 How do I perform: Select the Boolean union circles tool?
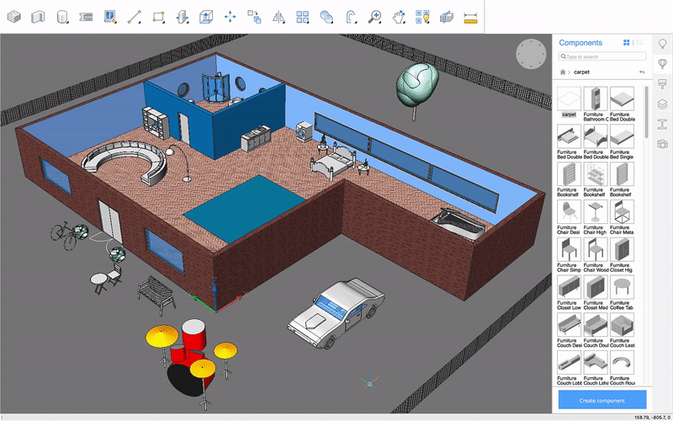(326, 17)
